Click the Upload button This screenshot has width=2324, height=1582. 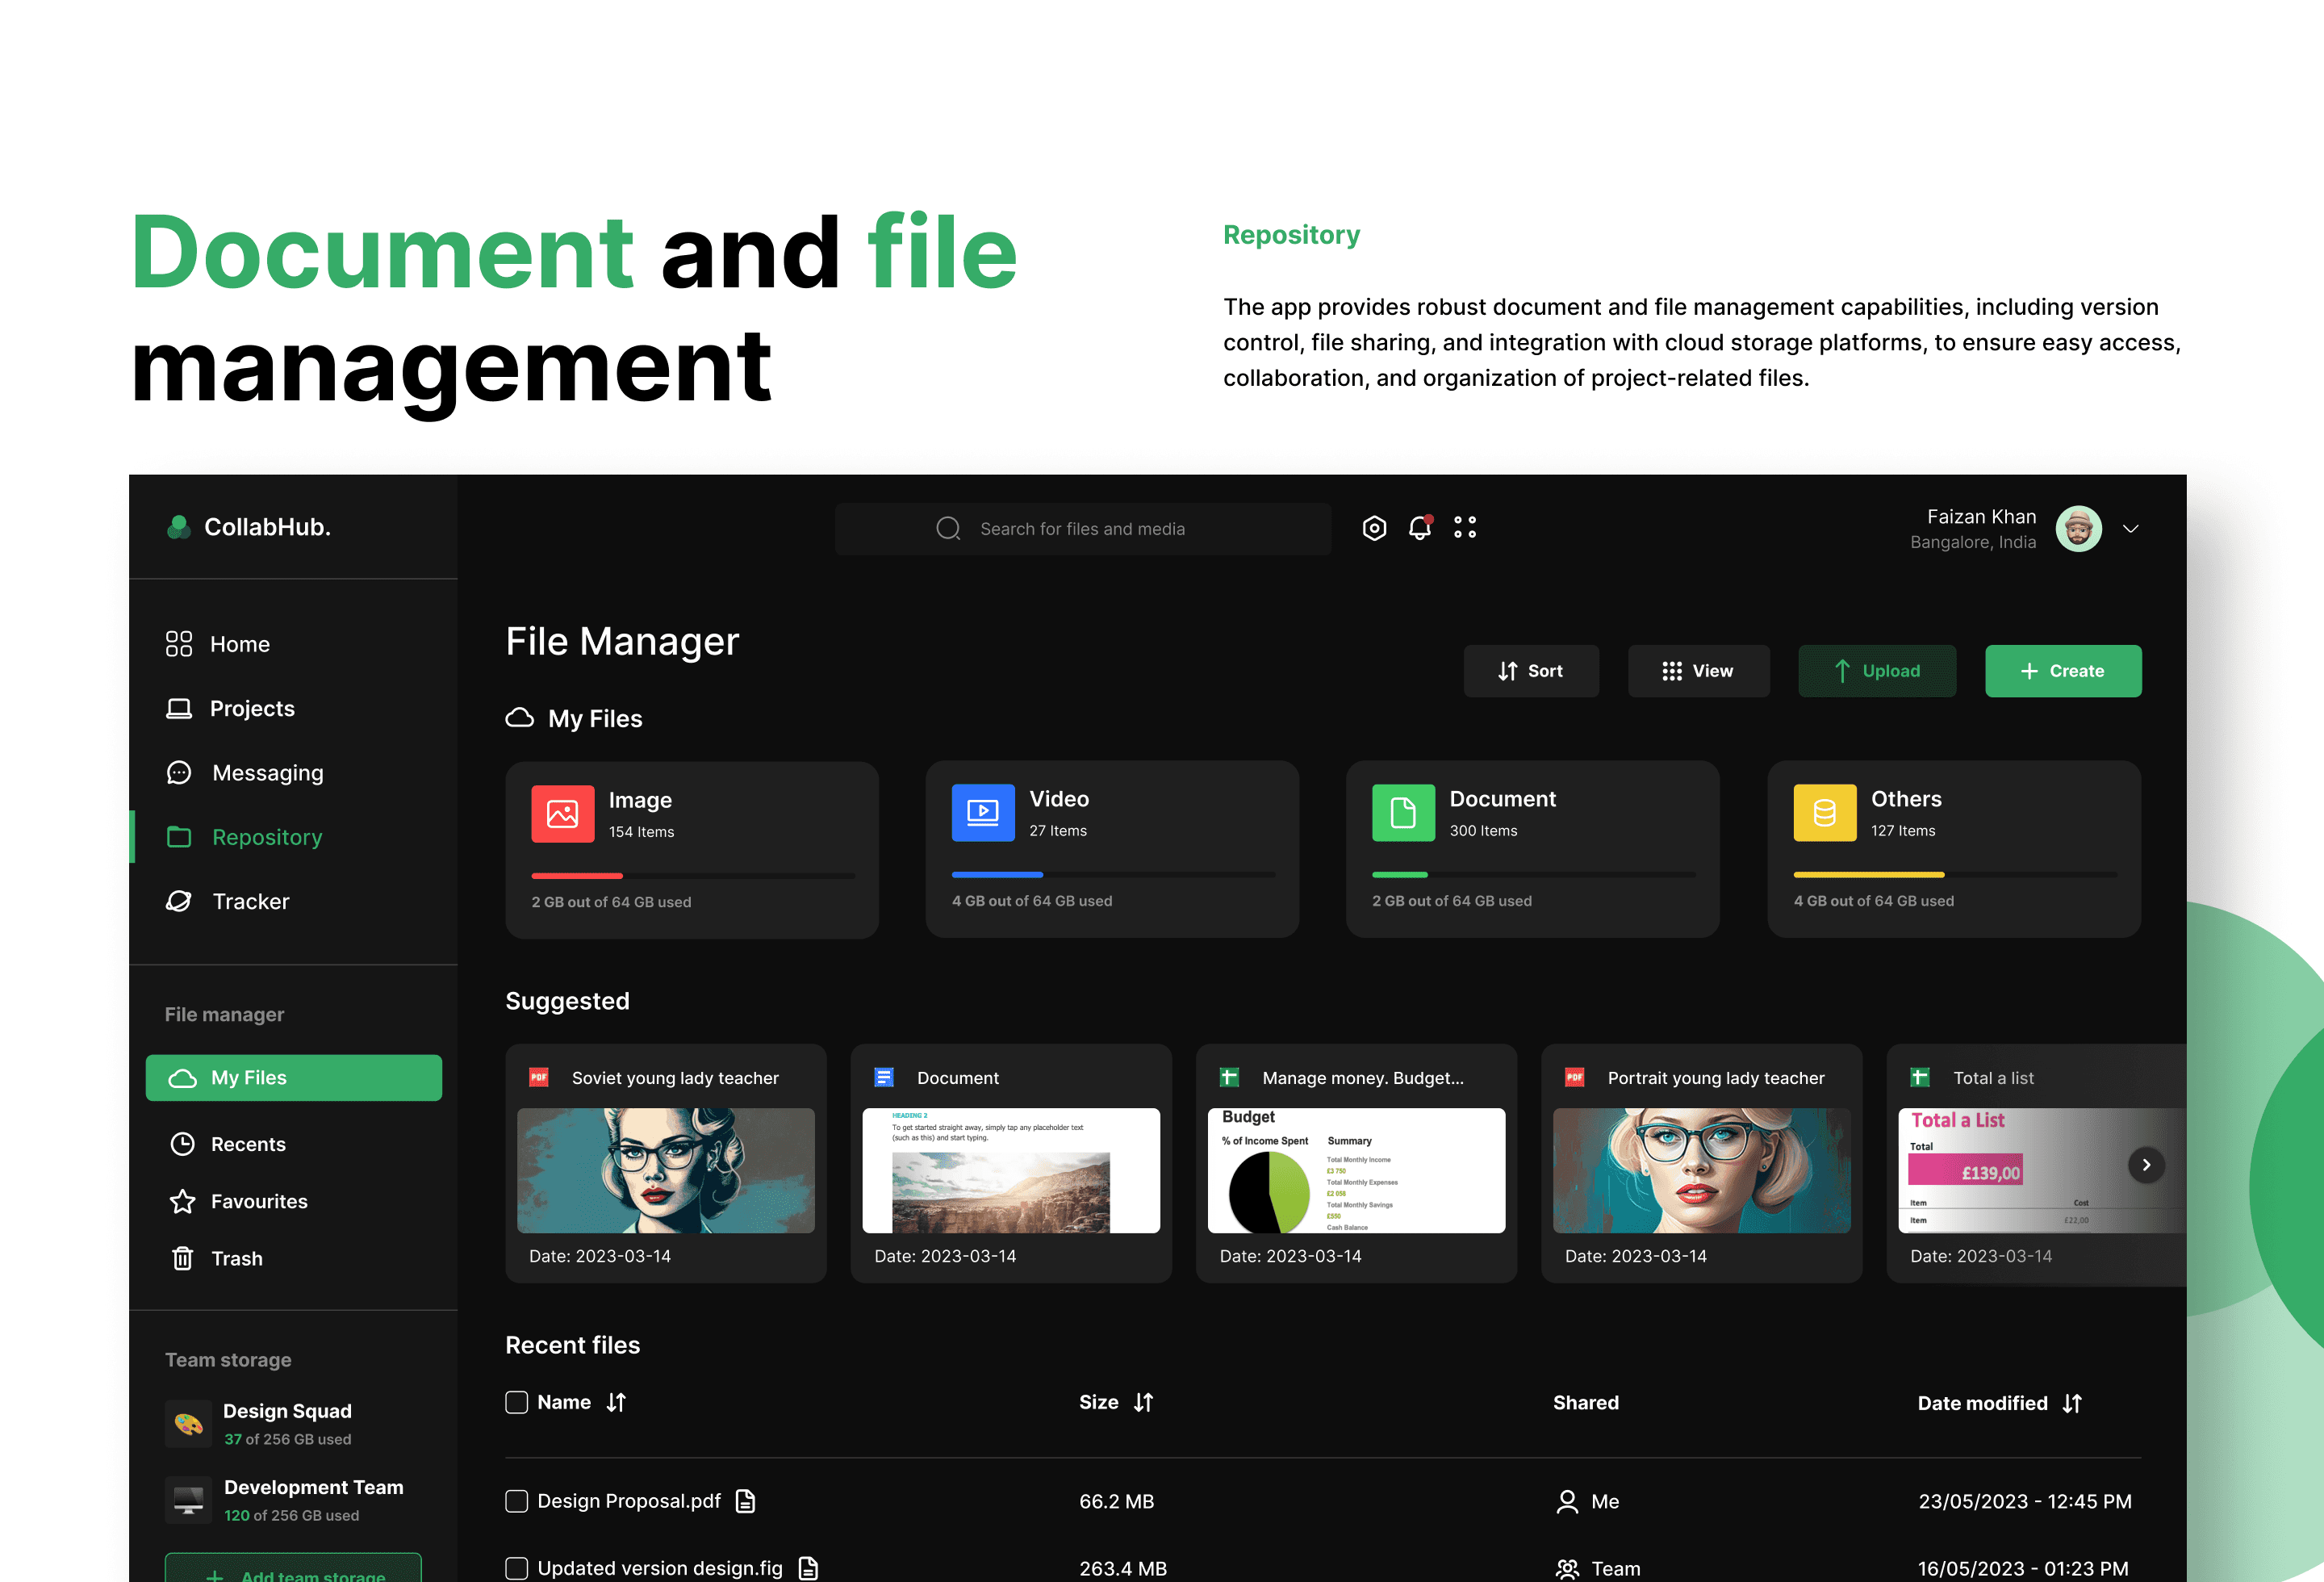coord(1876,671)
